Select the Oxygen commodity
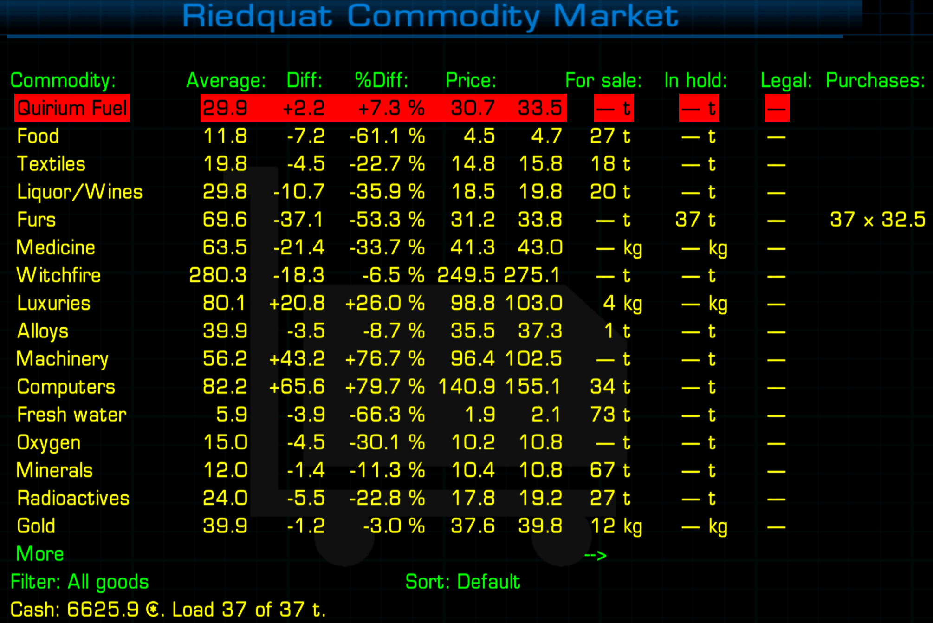This screenshot has width=933, height=623. click(x=49, y=442)
